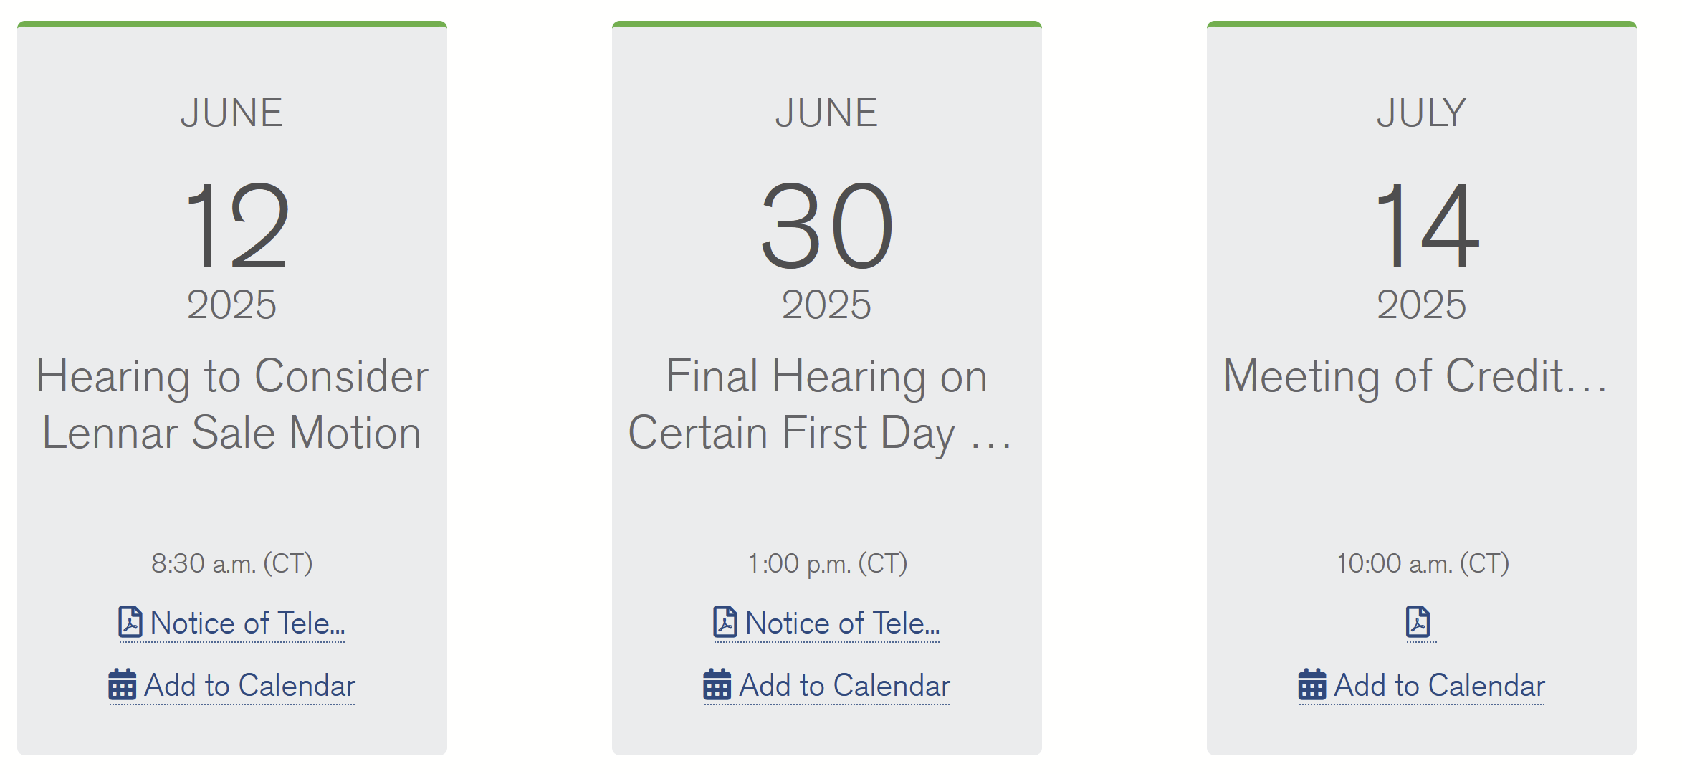Add the Lennar Sale Motion hearing to calendar
This screenshot has width=1682, height=774.
(x=249, y=686)
